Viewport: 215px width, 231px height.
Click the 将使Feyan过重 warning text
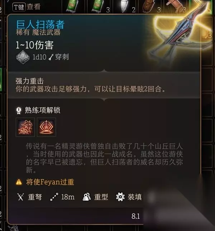(50, 182)
